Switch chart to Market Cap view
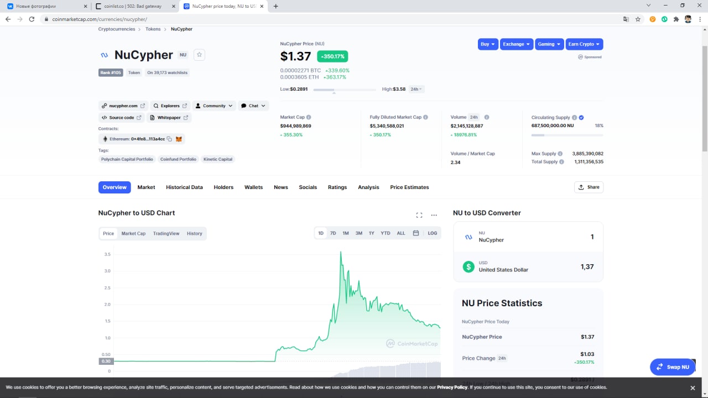 coord(133,233)
